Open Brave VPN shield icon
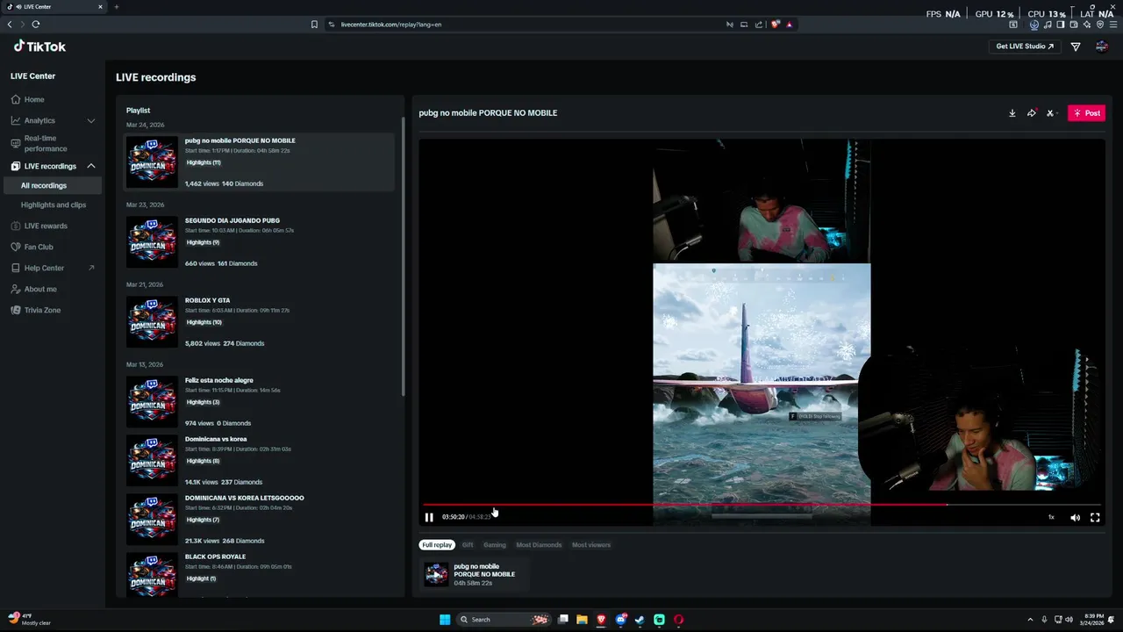The height and width of the screenshot is (632, 1123). pos(1099,25)
